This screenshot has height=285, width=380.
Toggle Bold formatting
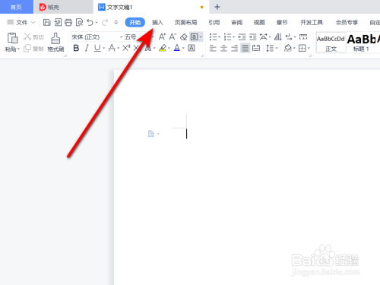pyautogui.click(x=76, y=48)
